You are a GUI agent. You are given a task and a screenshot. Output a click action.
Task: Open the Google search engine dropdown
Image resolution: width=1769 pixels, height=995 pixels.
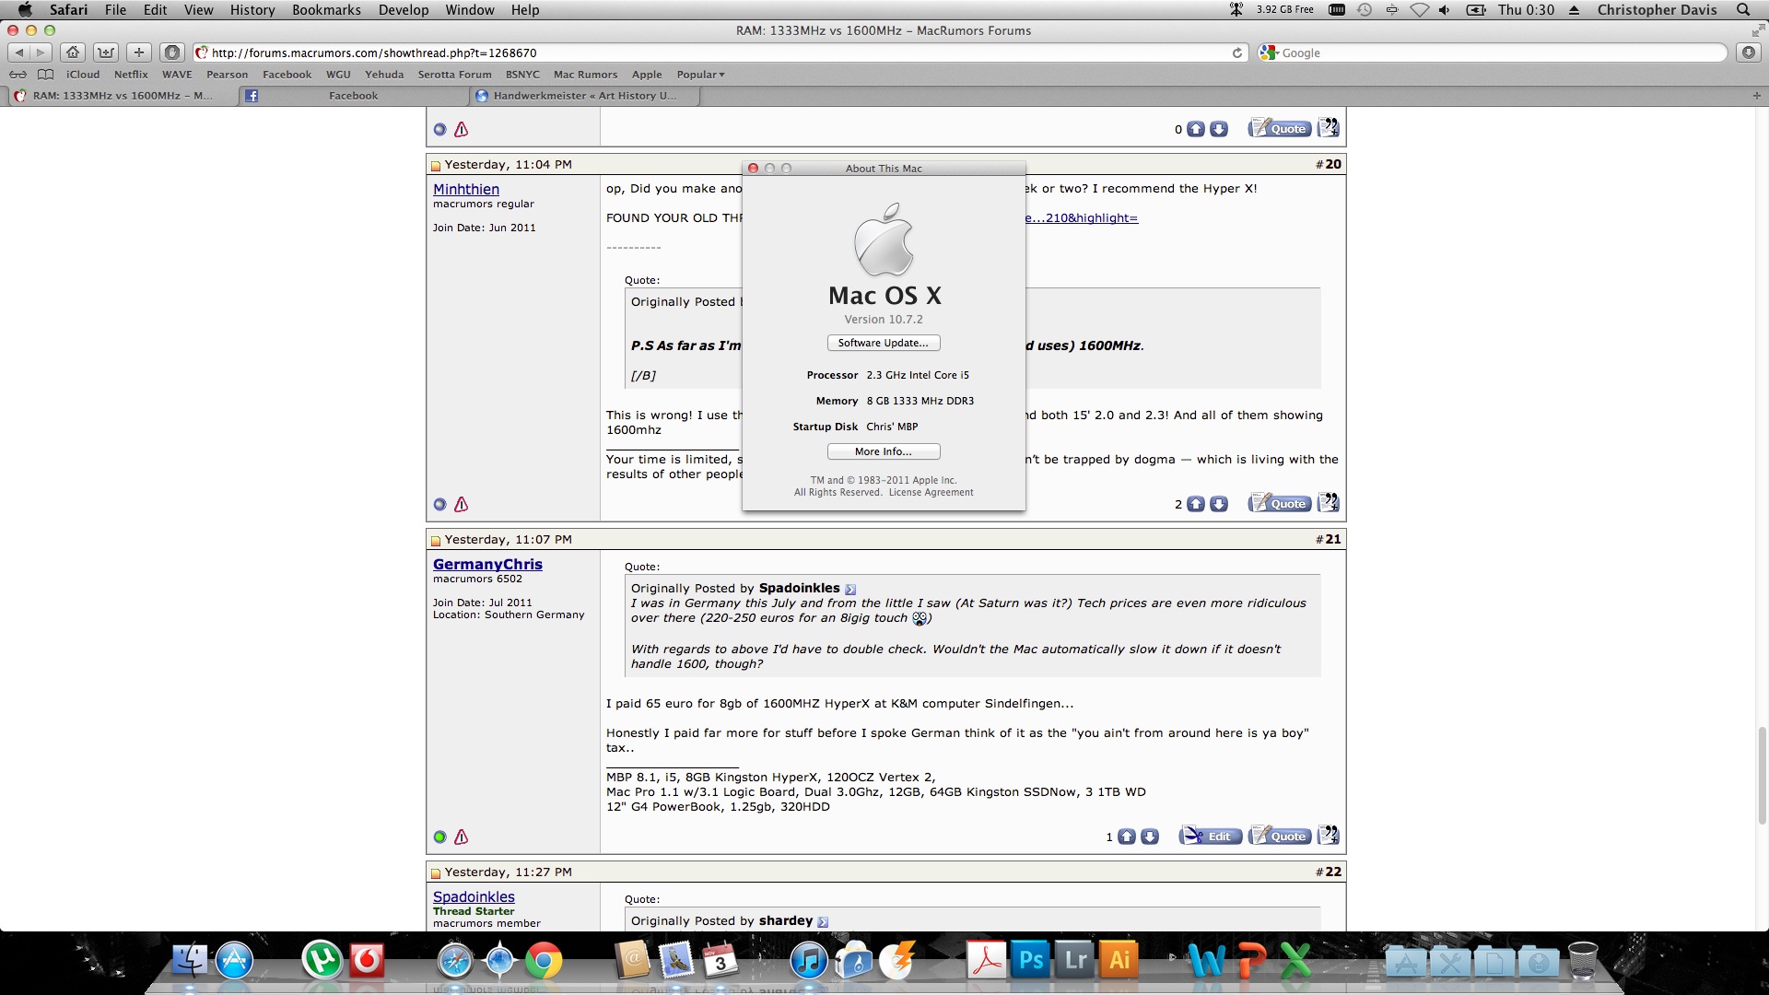1270,53
